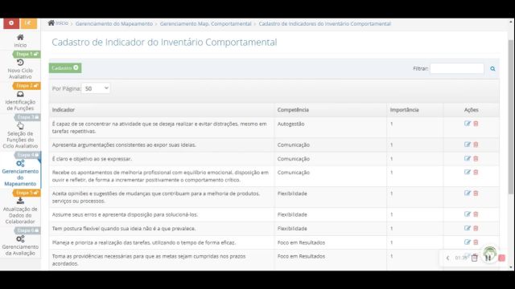This screenshot has height=289, width=515.
Task: Click scrollbar down arrow
Action: tap(510, 267)
